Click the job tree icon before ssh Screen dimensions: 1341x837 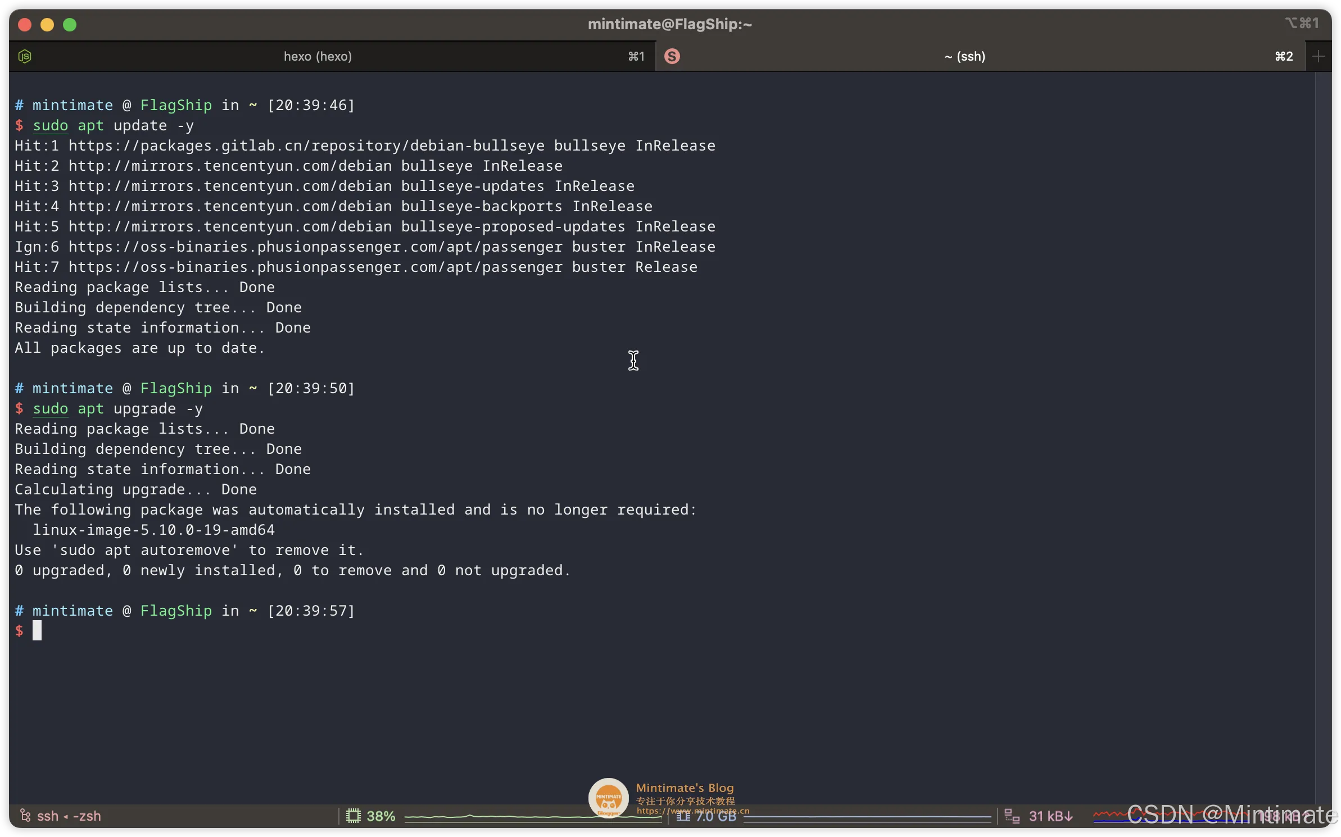(25, 815)
